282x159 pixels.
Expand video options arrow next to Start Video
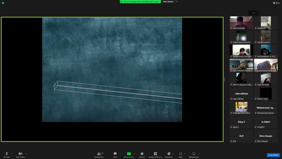[26, 154]
